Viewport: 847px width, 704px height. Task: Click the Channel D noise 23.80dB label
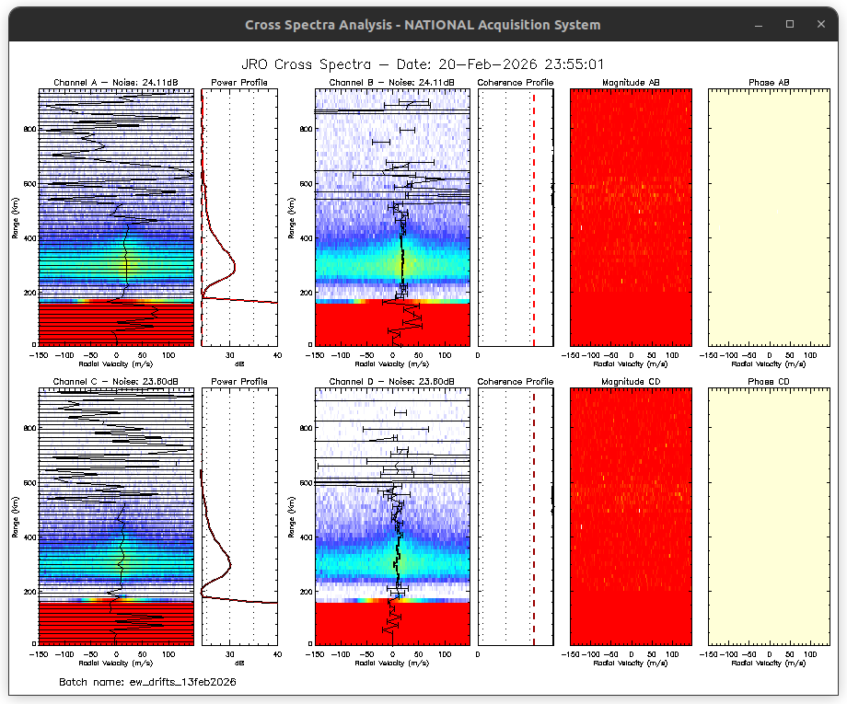tap(392, 381)
